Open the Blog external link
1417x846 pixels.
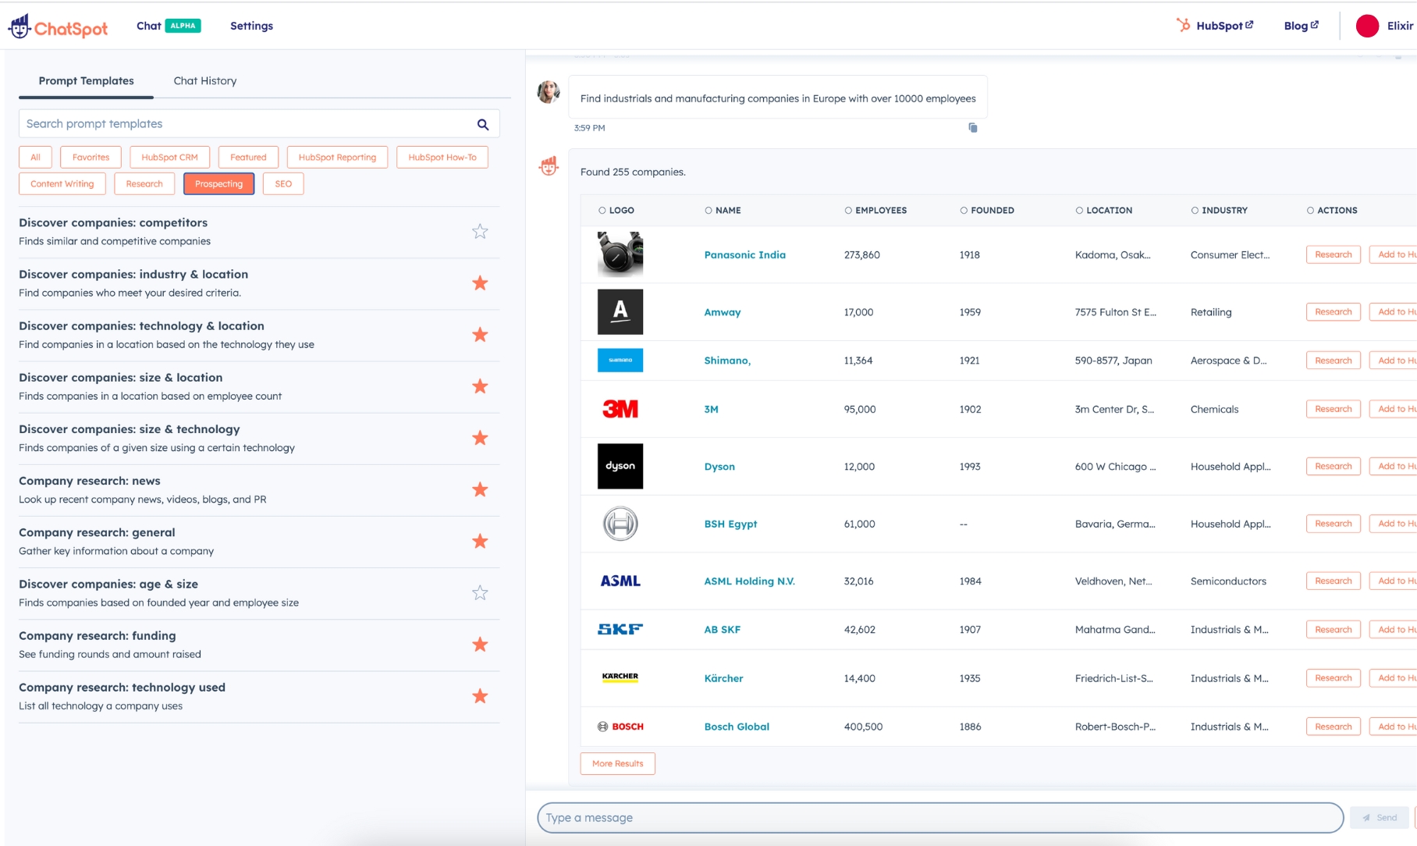(x=1302, y=26)
